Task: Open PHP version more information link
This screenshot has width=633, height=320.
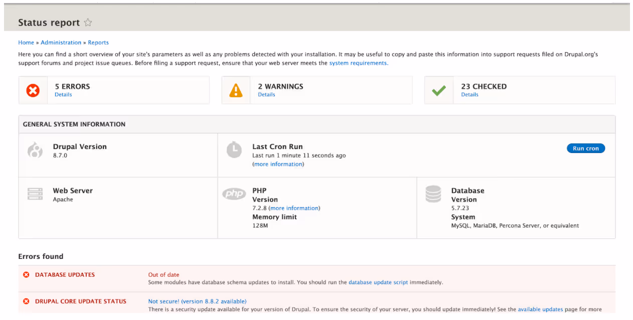Action: coord(294,208)
